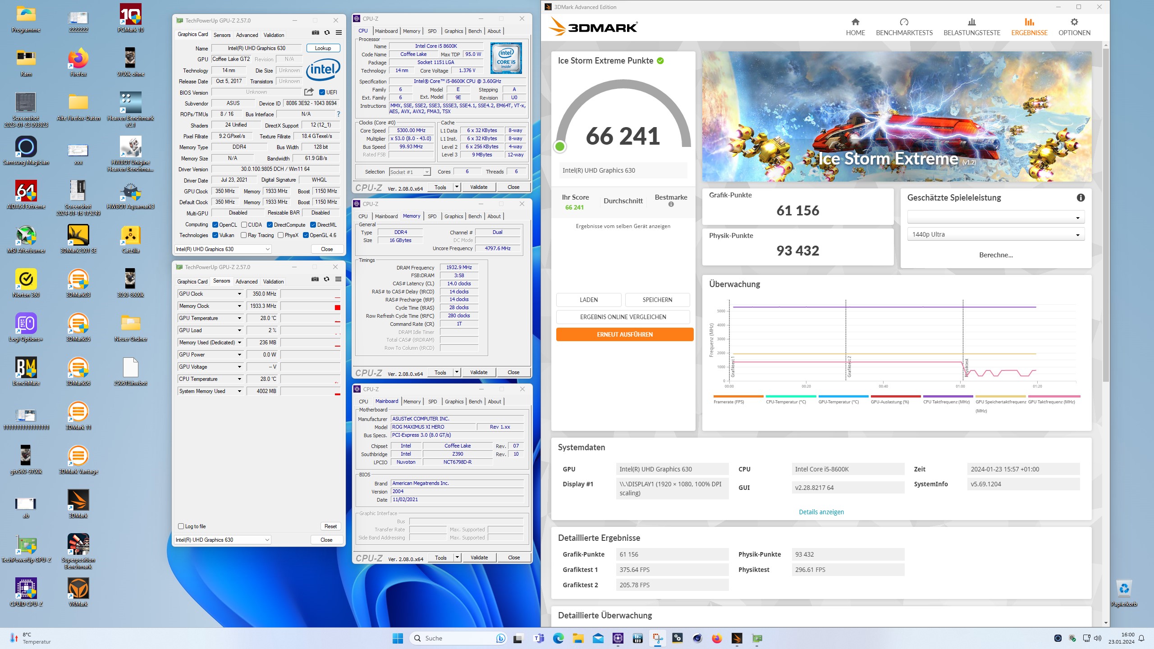The image size is (1154, 649).
Task: Open BELASTUNGSTESTE section in 3DMark
Action: (x=971, y=27)
